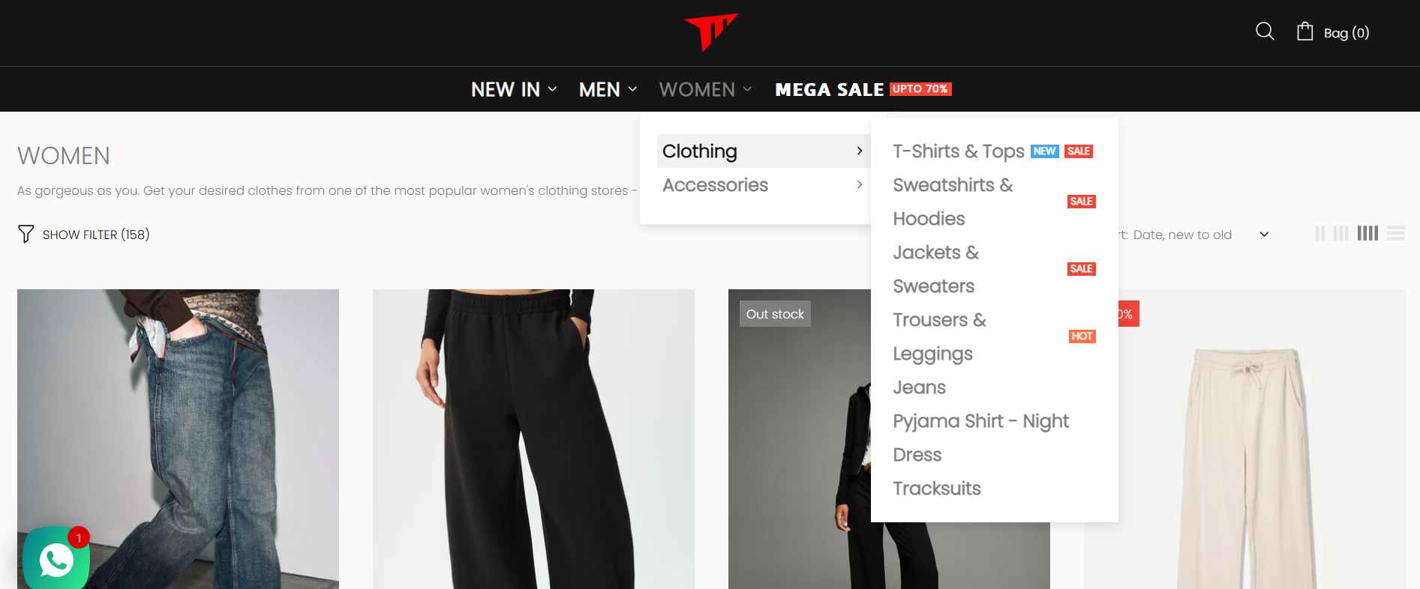
Task: Select the Clothing menu item
Action: click(763, 151)
